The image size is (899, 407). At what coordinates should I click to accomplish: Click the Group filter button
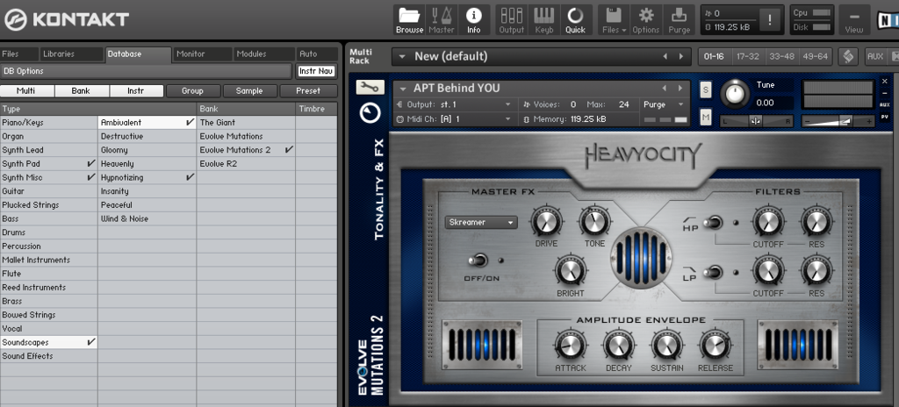pyautogui.click(x=192, y=90)
